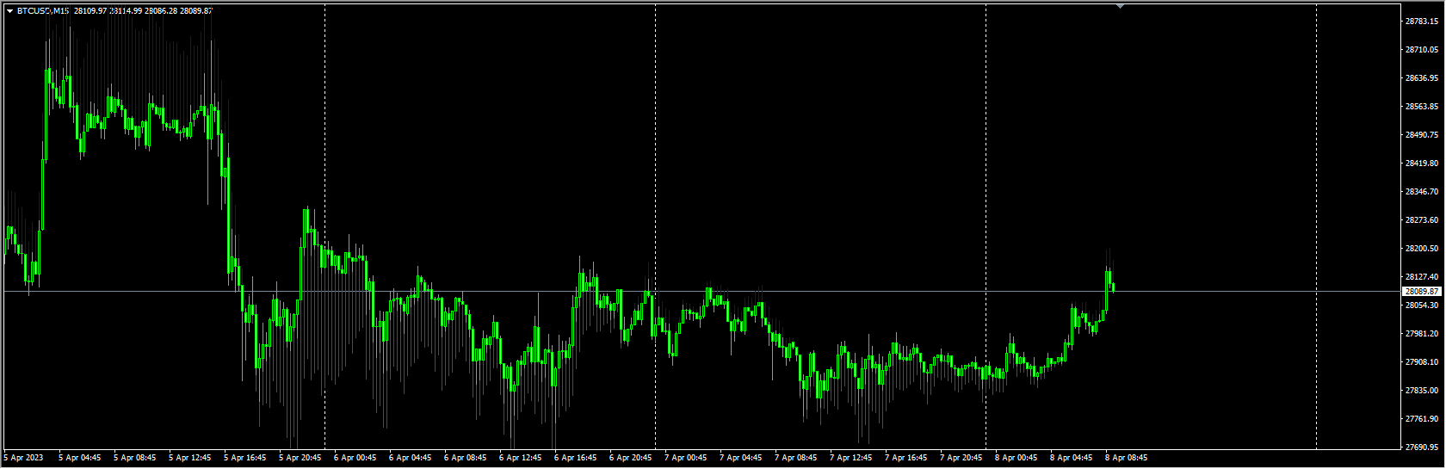1446x469 pixels.
Task: Click the 7 Apr 00:45 time label
Action: click(x=685, y=458)
